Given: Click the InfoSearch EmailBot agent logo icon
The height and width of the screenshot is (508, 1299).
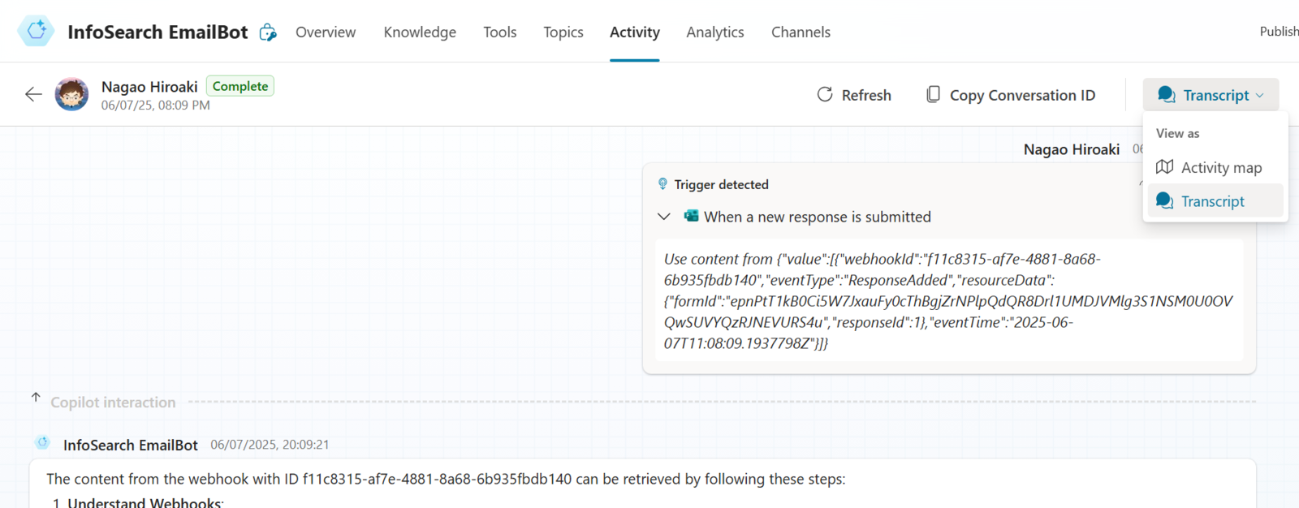Looking at the screenshot, I should tap(37, 32).
